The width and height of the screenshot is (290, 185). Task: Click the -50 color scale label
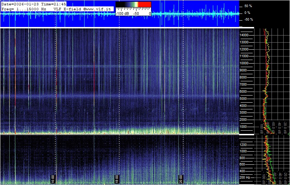[x=136, y=13]
